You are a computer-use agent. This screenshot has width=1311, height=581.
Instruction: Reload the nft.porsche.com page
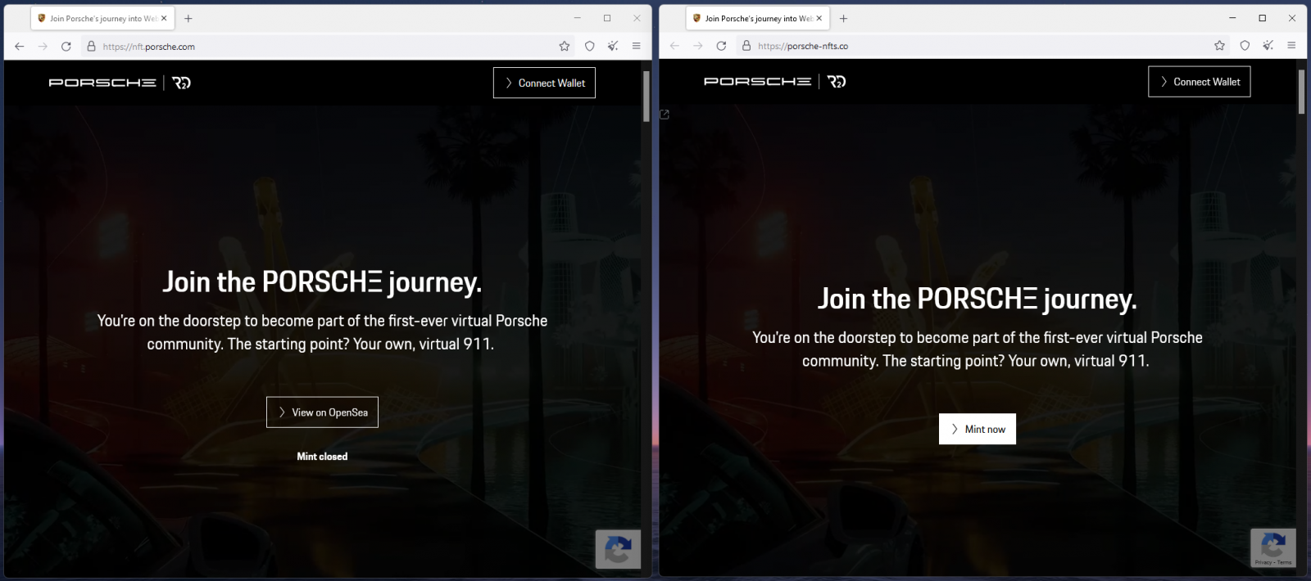click(66, 47)
